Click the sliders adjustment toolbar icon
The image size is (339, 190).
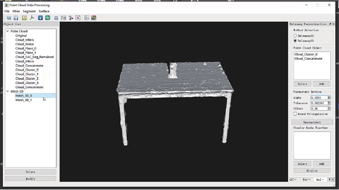64,18
